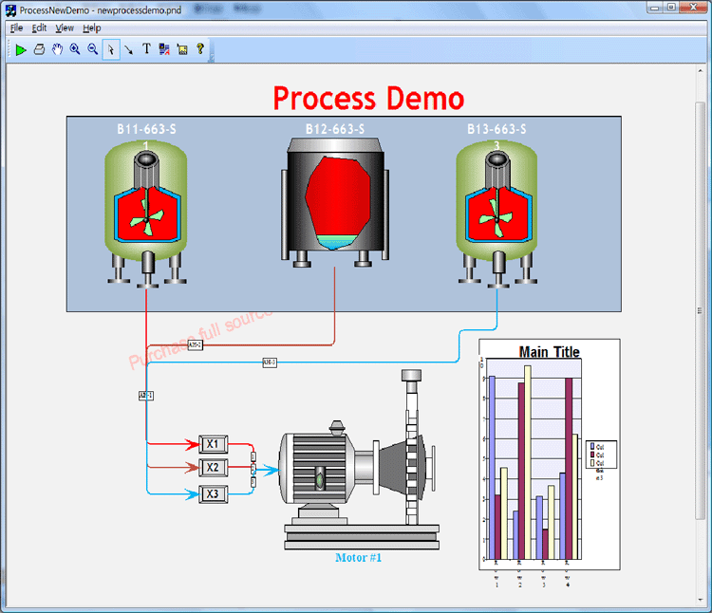
Task: Click the pipe label on the blue line
Action: click(270, 362)
